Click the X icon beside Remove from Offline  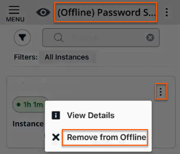[56, 137]
